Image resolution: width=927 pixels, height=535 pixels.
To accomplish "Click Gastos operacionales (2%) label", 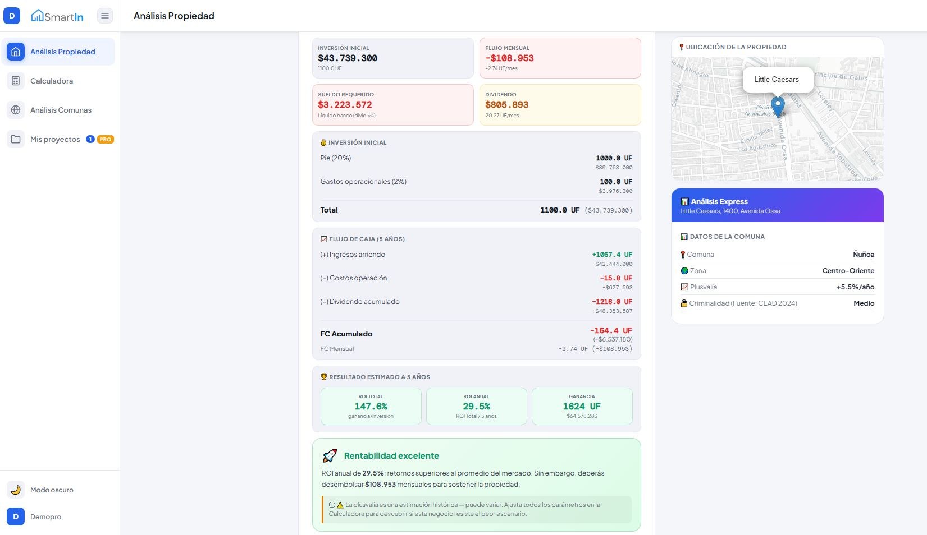I will [x=363, y=182].
